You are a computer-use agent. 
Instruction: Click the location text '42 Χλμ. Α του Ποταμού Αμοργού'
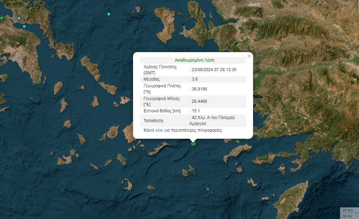pyautogui.click(x=213, y=120)
